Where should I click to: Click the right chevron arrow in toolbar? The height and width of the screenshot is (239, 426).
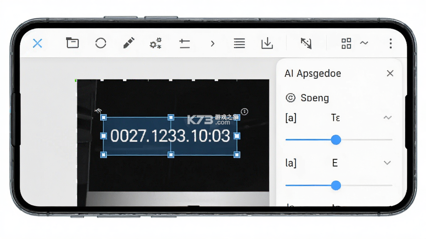(213, 43)
